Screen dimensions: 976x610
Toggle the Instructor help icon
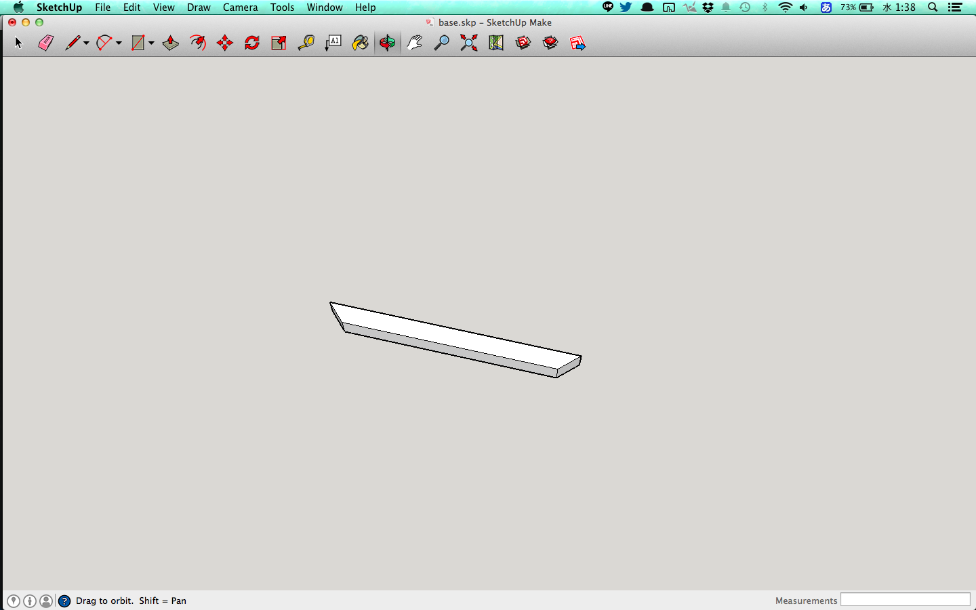click(64, 601)
